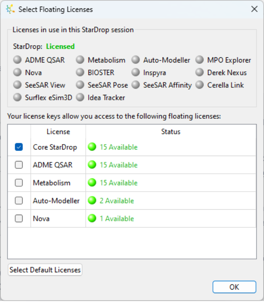Click the Derek Nexus status light
Screen dimensions: 264x302
coord(200,72)
